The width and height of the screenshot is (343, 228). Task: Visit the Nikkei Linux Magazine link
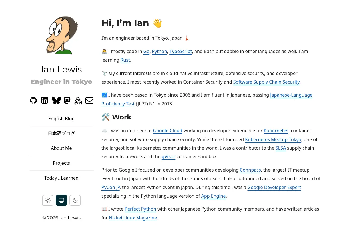(x=133, y=218)
